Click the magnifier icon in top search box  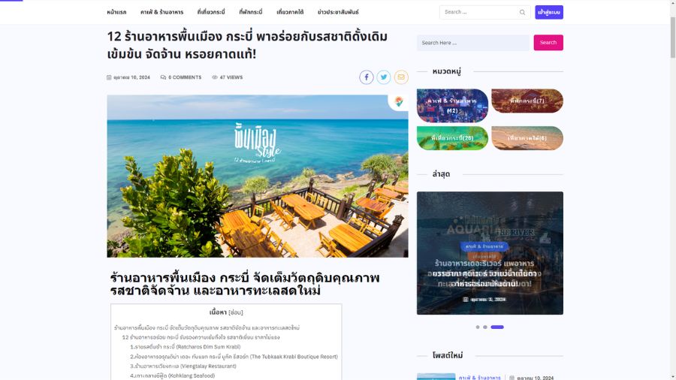pyautogui.click(x=522, y=12)
